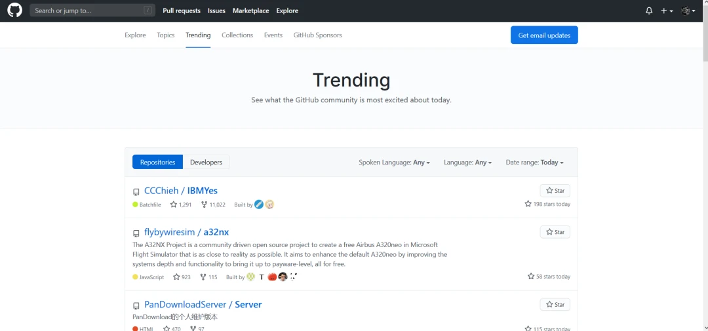Switch to the Developers tab
This screenshot has height=331, width=708.
206,163
